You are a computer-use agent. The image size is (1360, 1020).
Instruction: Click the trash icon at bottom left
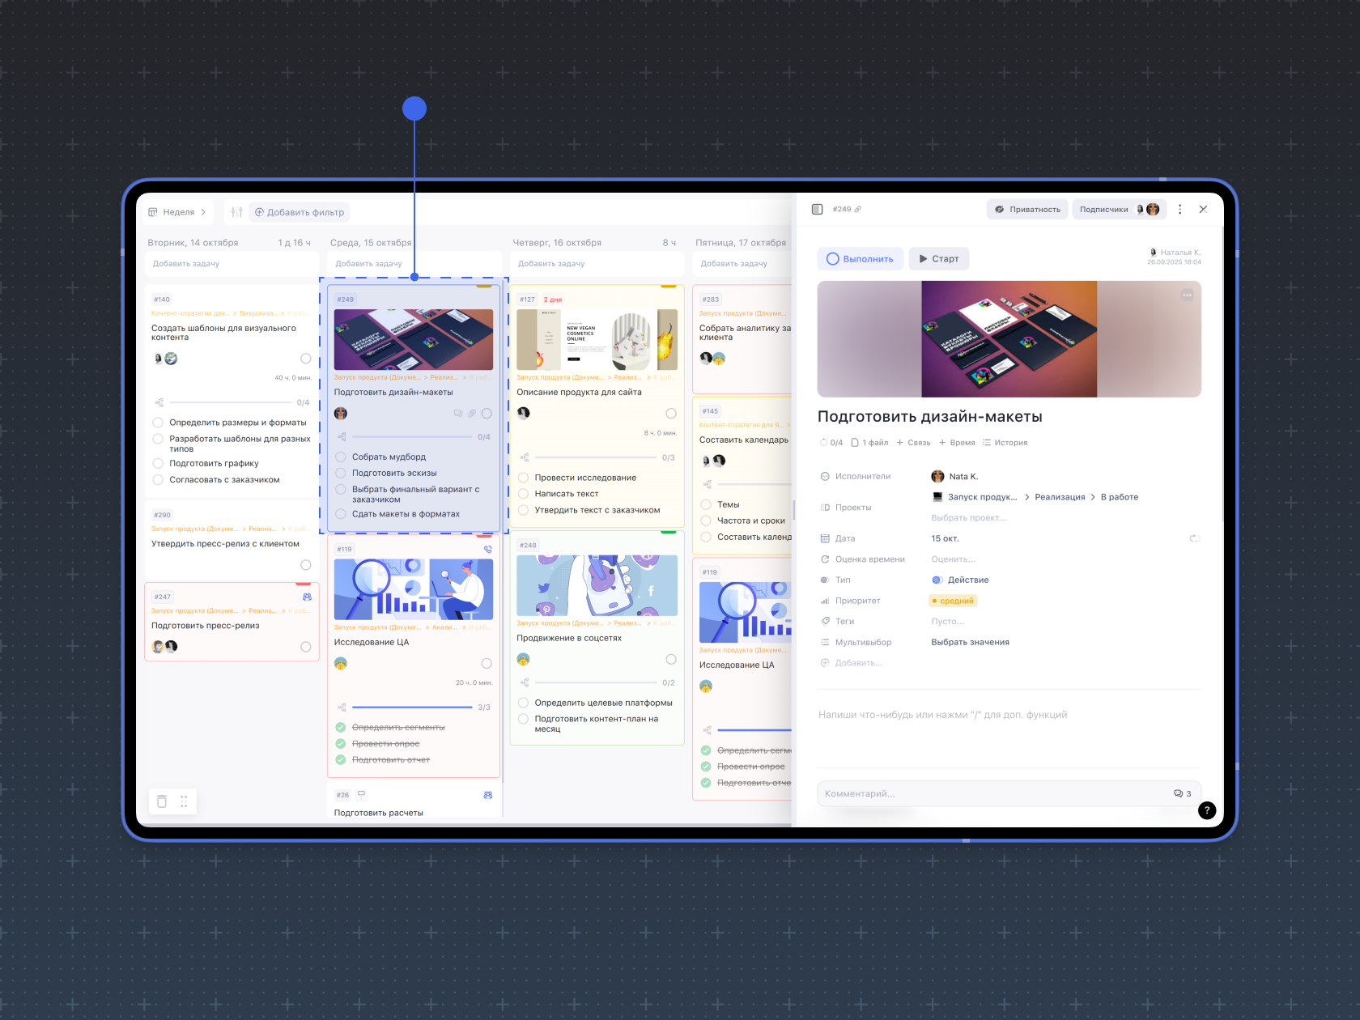point(162,801)
